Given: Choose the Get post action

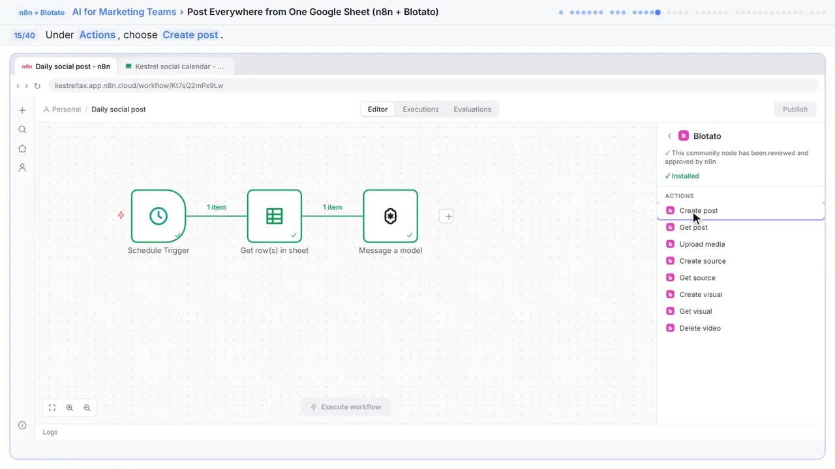Looking at the screenshot, I should pos(741,227).
